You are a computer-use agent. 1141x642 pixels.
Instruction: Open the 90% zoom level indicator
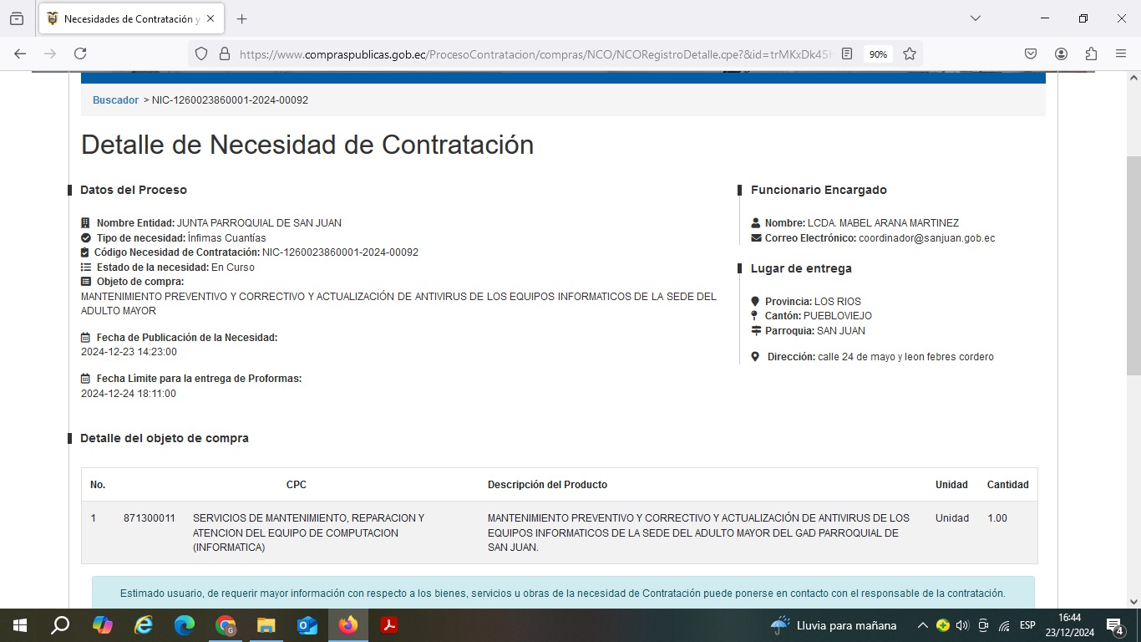tap(878, 53)
